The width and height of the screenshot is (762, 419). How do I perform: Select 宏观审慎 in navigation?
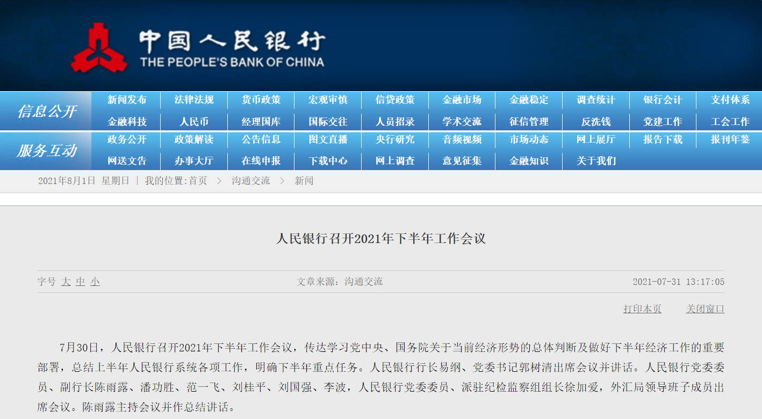point(328,100)
